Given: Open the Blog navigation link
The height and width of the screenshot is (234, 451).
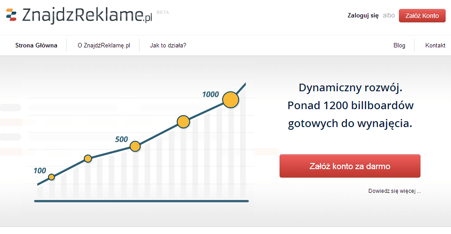Looking at the screenshot, I should (x=399, y=45).
